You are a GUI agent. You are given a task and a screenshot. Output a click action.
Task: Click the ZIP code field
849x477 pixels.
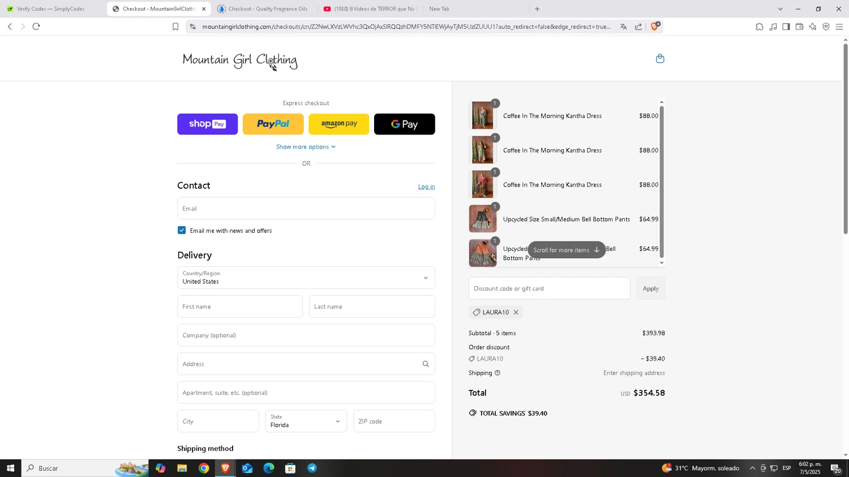coord(394,421)
